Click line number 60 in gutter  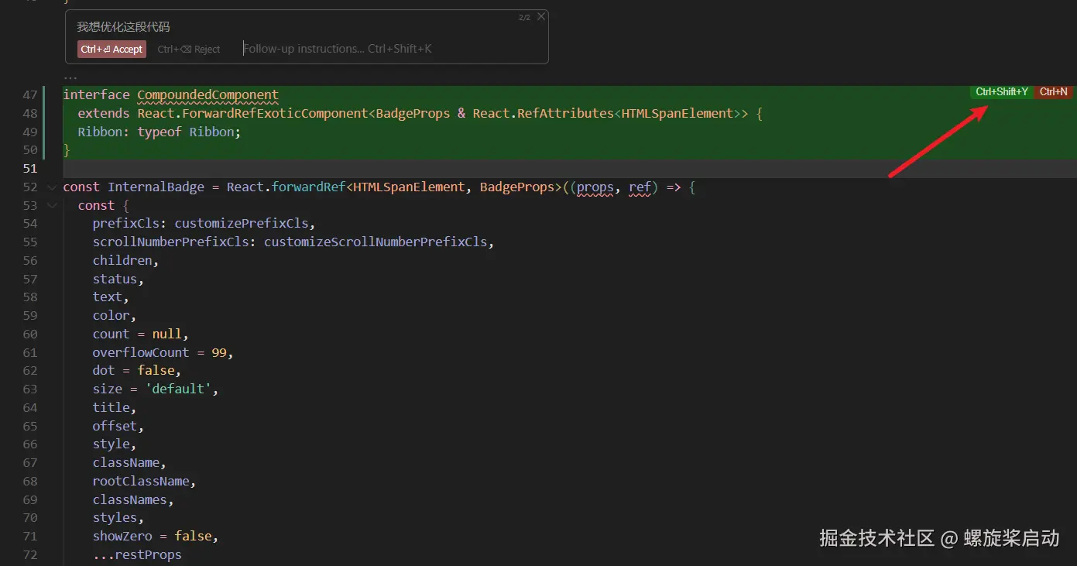click(x=30, y=334)
